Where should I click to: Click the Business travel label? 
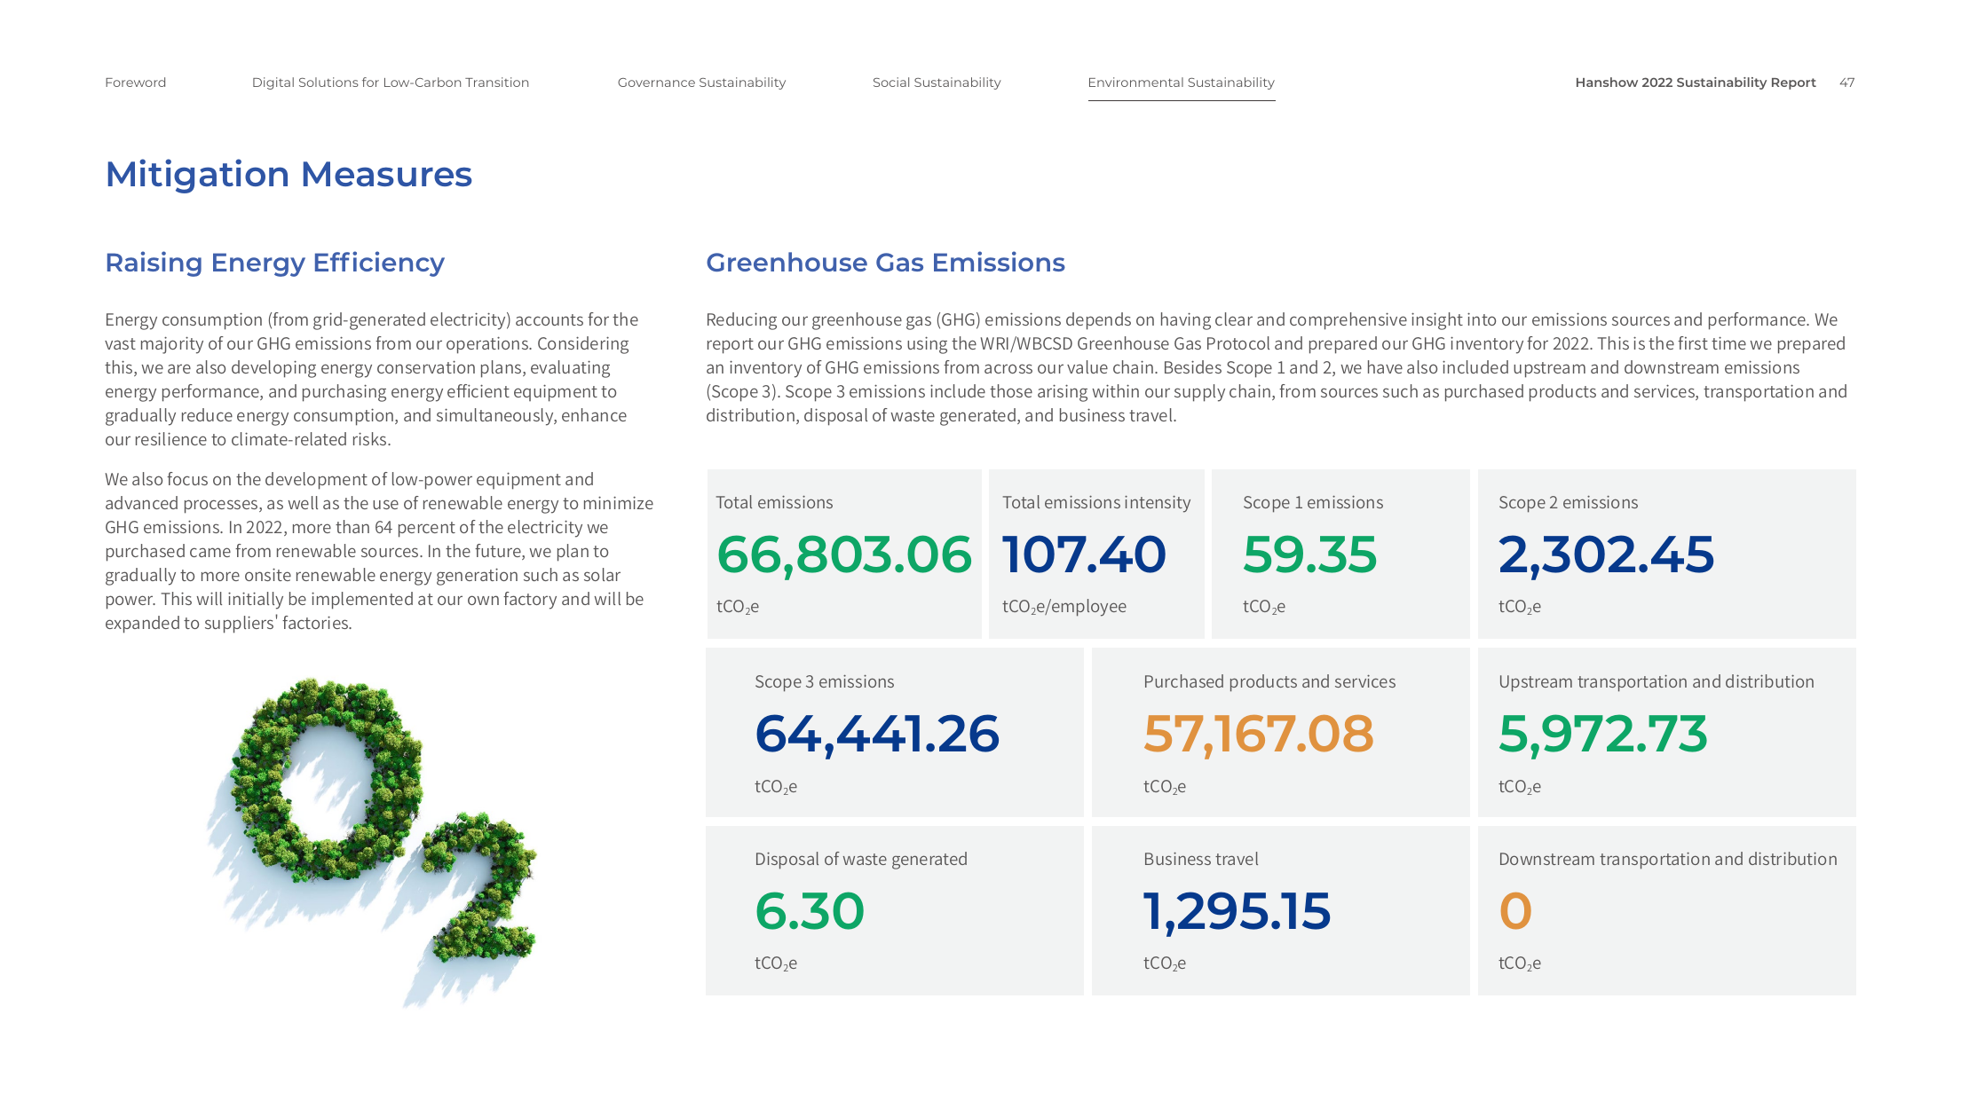pyautogui.click(x=1201, y=859)
